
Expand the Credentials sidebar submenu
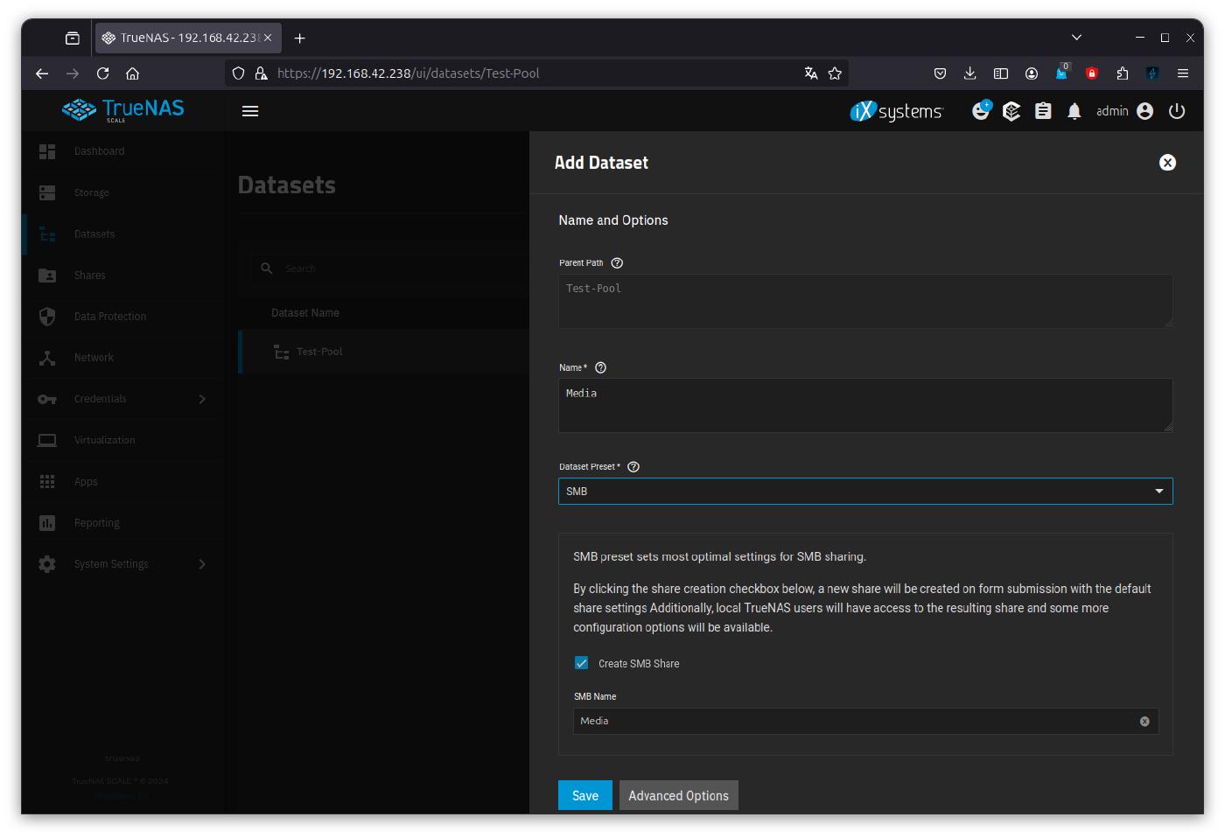pos(202,399)
